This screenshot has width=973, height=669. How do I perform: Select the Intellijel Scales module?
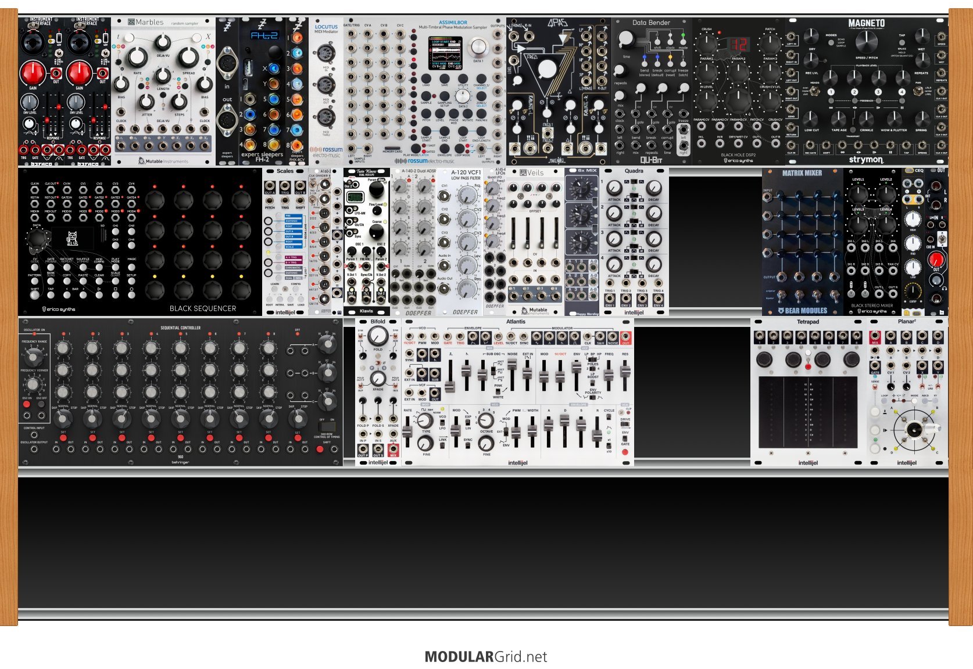point(285,242)
